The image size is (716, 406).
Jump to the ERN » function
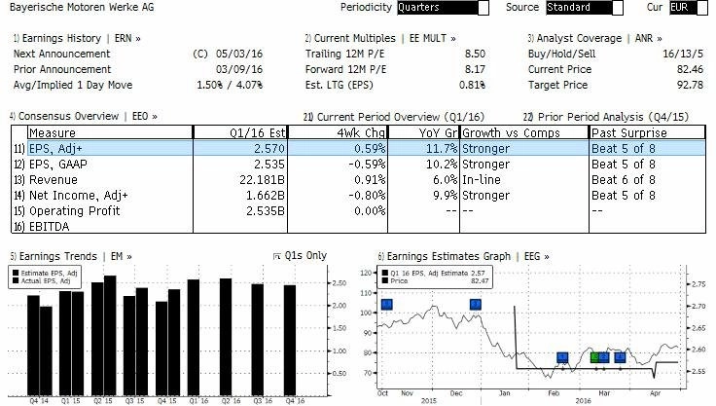(x=127, y=38)
